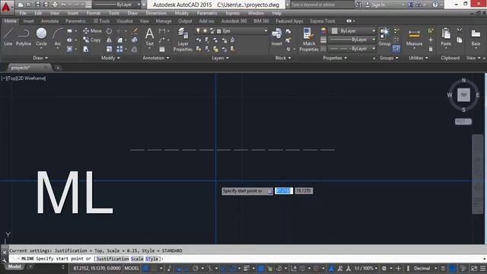Toggle Group selection on/off highlighted icon
This screenshot has width=487, height=274.
396,49
